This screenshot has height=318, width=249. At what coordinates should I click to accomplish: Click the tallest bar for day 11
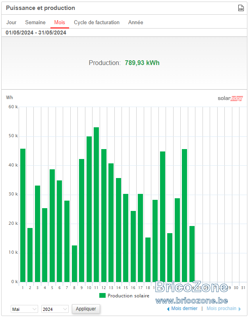coord(96,205)
